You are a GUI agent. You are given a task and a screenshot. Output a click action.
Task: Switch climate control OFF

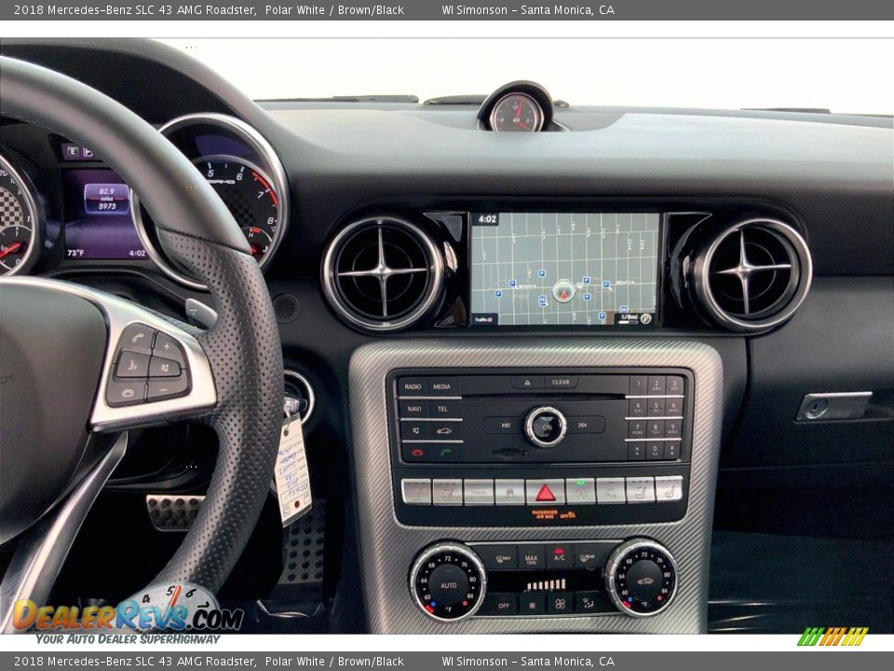pyautogui.click(x=503, y=605)
